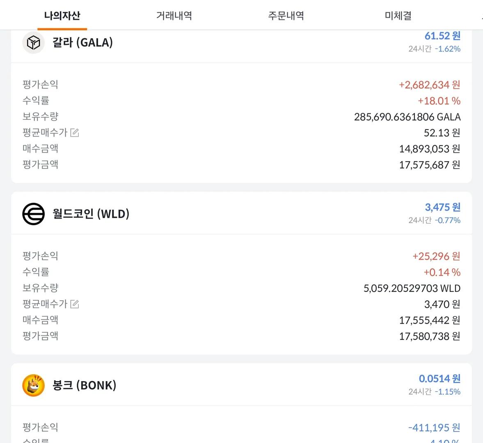Tap WLD current price 3,475 원

click(x=442, y=207)
